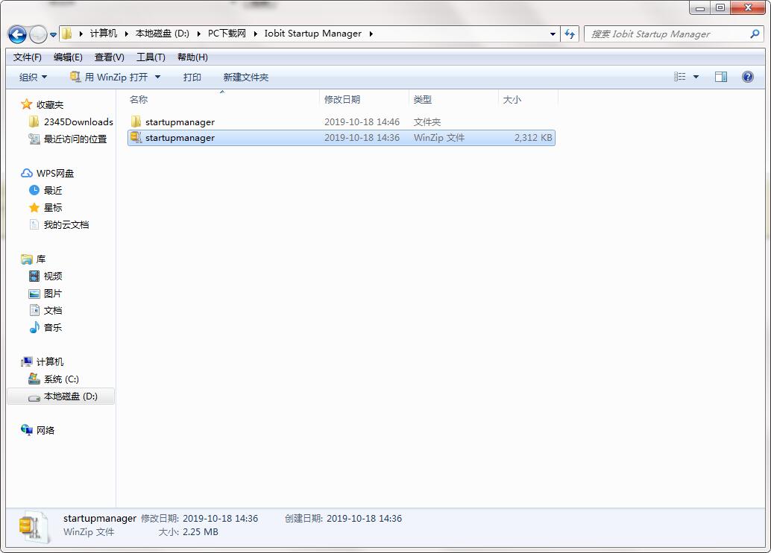Viewport: 771px width, 553px height.
Task: Open recent pages dropdown arrow
Action: tap(53, 34)
